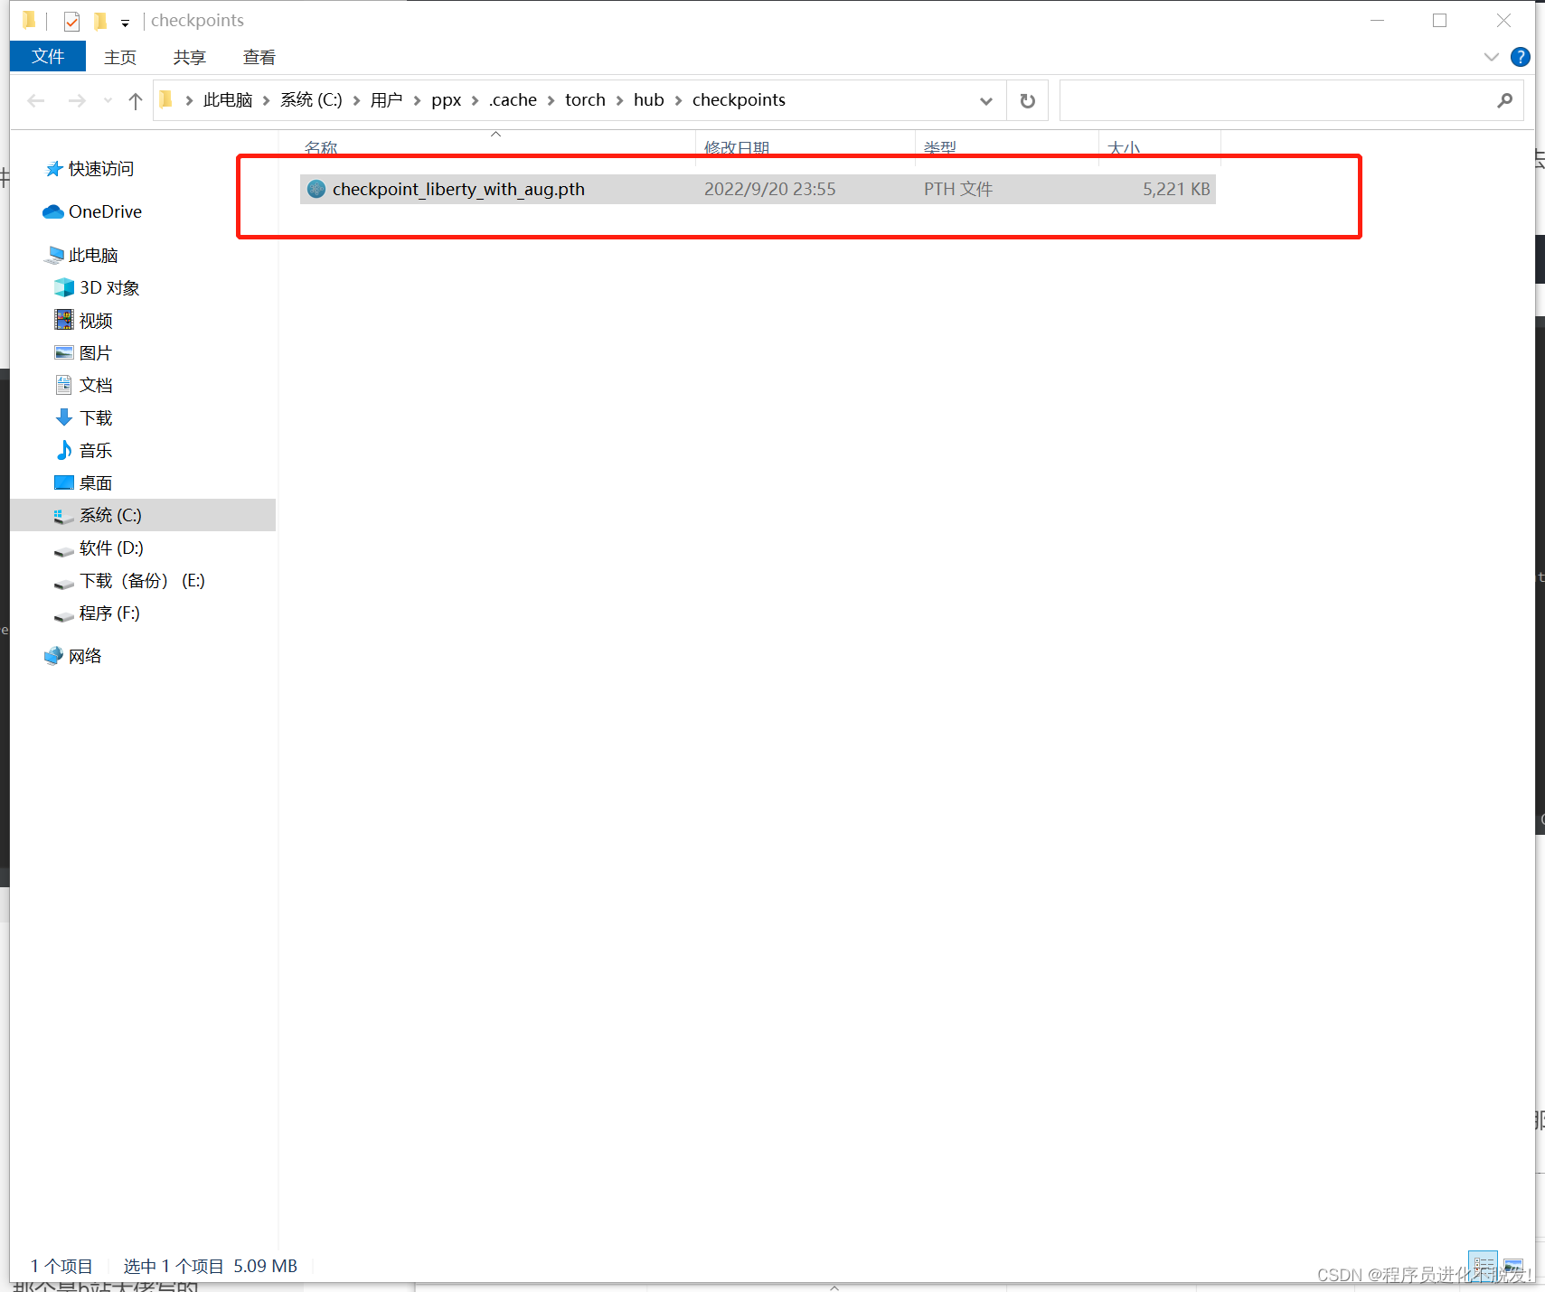Click the Forward navigation arrow
Viewport: 1545px width, 1292px height.
[77, 100]
